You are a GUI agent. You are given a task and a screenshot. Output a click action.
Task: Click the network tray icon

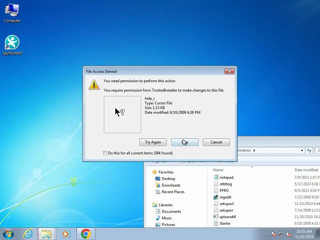[x=281, y=234]
